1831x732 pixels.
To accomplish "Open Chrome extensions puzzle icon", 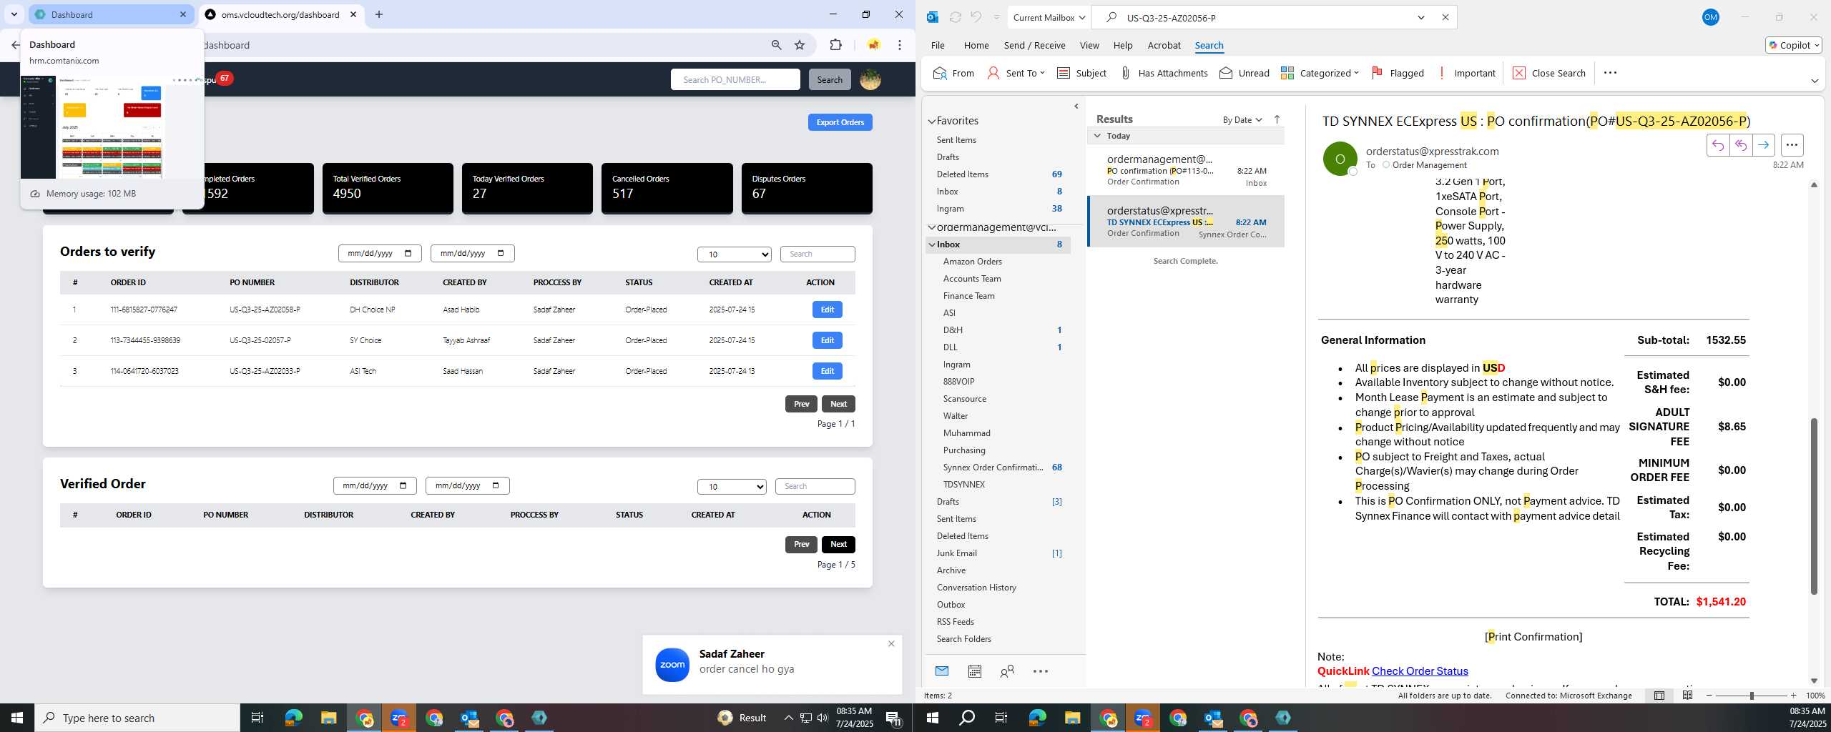I will 835,45.
